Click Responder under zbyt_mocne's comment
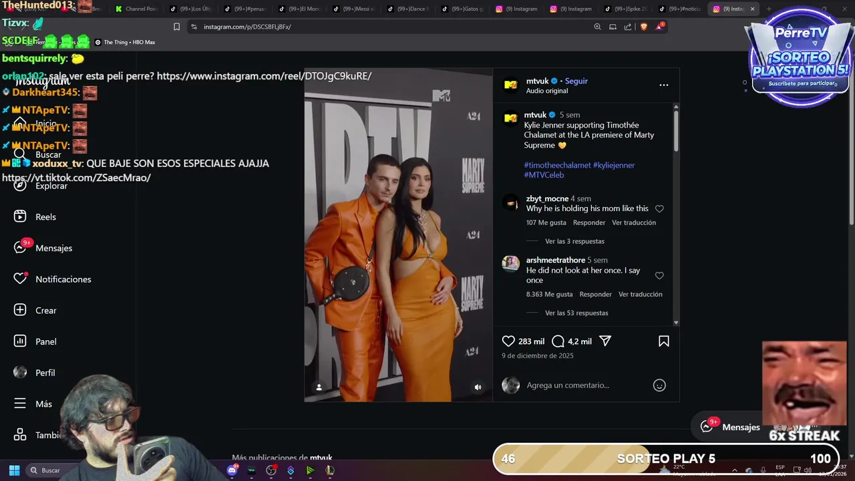 click(x=589, y=222)
